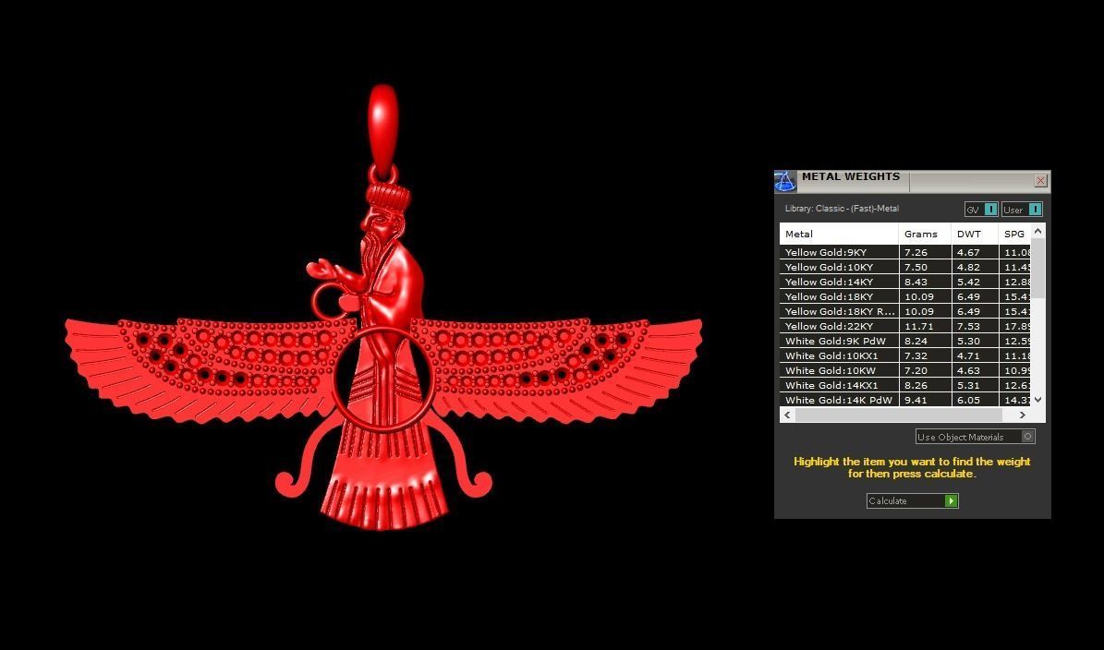
Task: Enable the Use Object Materials option
Action: click(x=976, y=437)
